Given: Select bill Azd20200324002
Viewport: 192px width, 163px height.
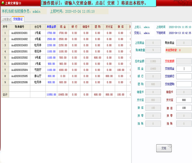Looking at the screenshot, I should (19, 39).
